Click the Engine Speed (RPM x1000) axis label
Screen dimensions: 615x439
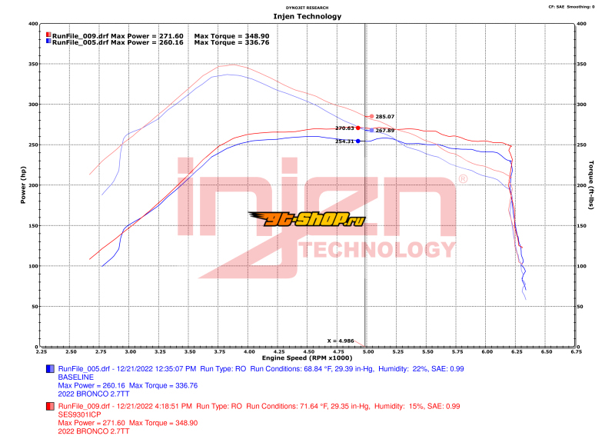(x=307, y=358)
